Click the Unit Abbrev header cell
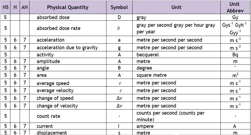 235,7
